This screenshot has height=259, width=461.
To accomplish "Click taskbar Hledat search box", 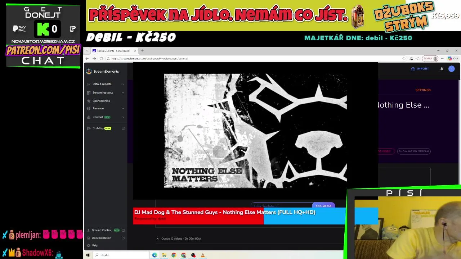I will tap(121, 255).
